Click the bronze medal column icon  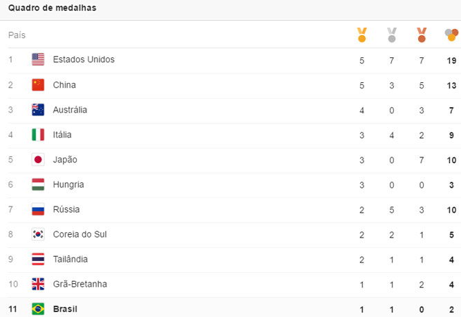(x=422, y=34)
